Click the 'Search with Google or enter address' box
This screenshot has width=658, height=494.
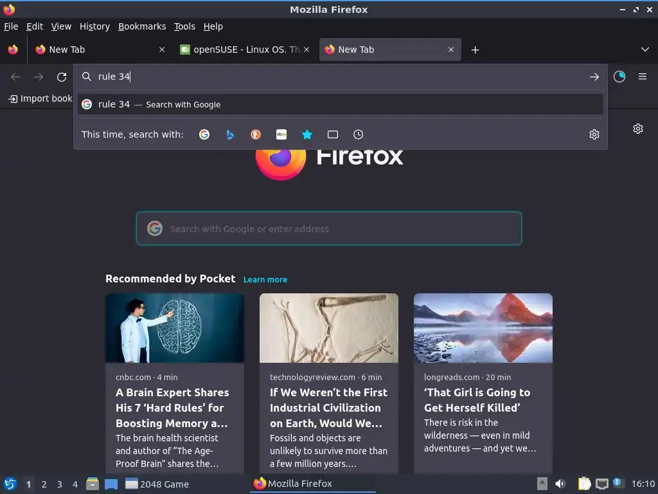pos(329,228)
